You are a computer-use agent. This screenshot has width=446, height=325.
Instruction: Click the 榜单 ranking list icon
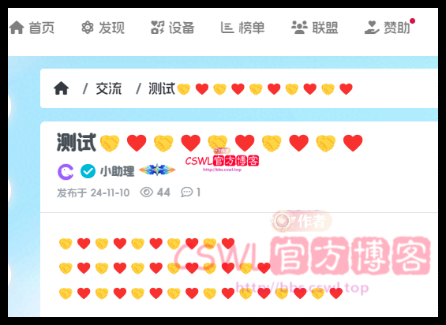coord(227,28)
